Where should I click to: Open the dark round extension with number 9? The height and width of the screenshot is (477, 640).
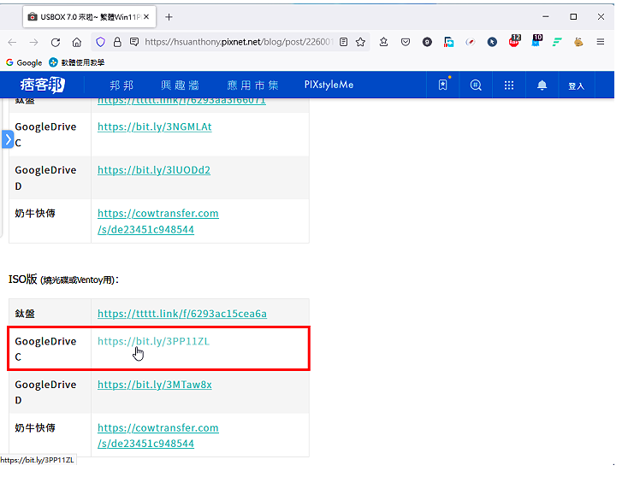coord(427,42)
